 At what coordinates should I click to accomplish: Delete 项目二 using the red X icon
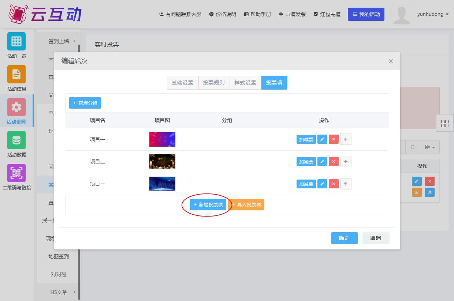click(x=334, y=162)
